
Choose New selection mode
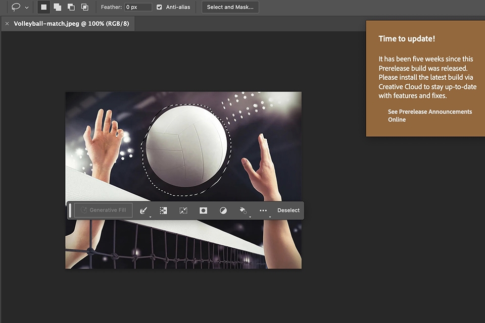44,7
